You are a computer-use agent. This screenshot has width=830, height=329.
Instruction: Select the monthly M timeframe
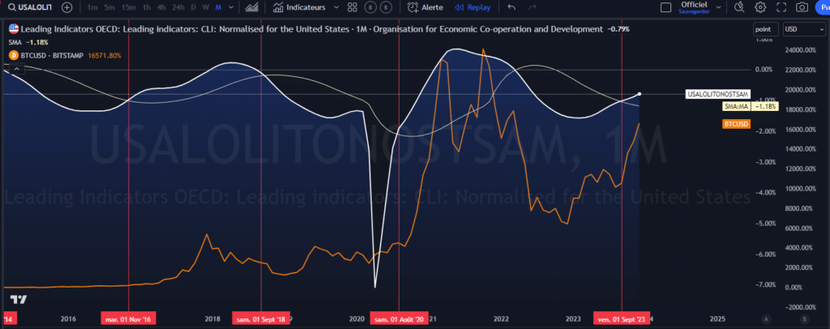(x=218, y=7)
